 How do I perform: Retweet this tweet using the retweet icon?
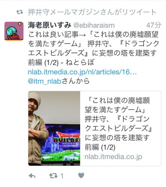point(53,176)
